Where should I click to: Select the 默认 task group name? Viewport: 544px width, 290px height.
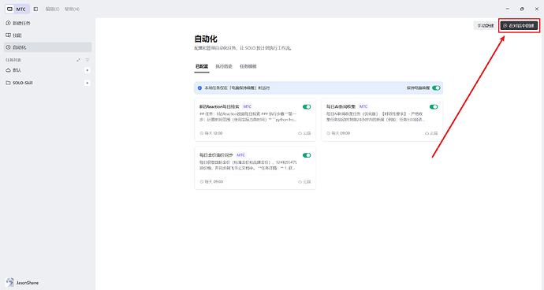[17, 70]
